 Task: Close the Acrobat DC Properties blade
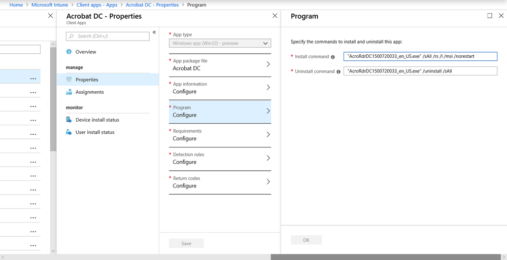(275, 16)
